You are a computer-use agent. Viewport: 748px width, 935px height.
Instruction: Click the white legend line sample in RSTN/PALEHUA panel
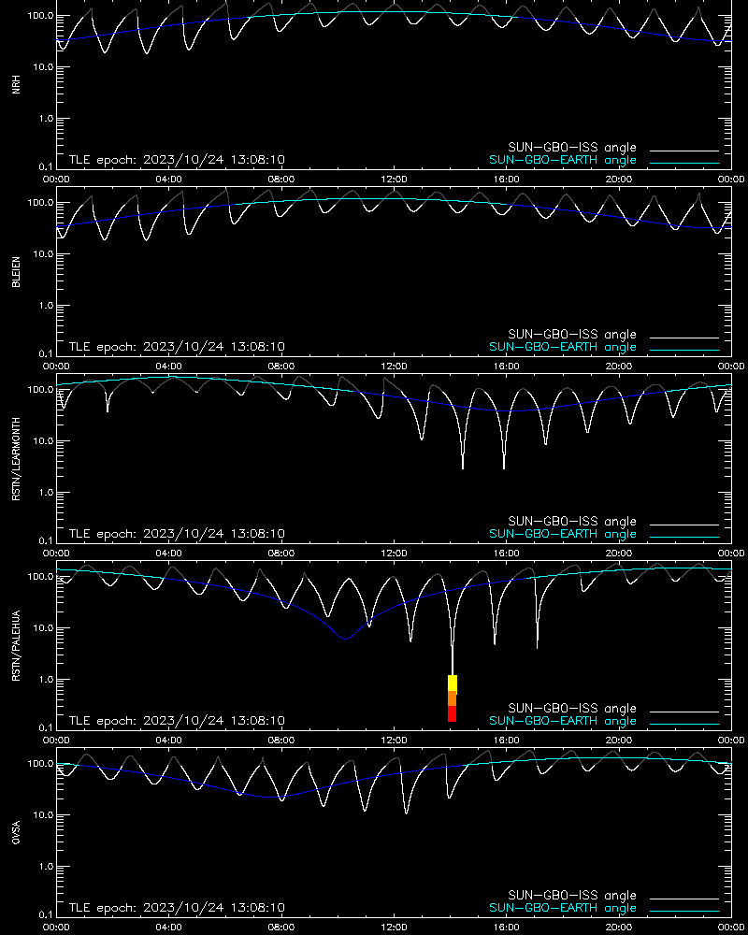click(x=684, y=712)
